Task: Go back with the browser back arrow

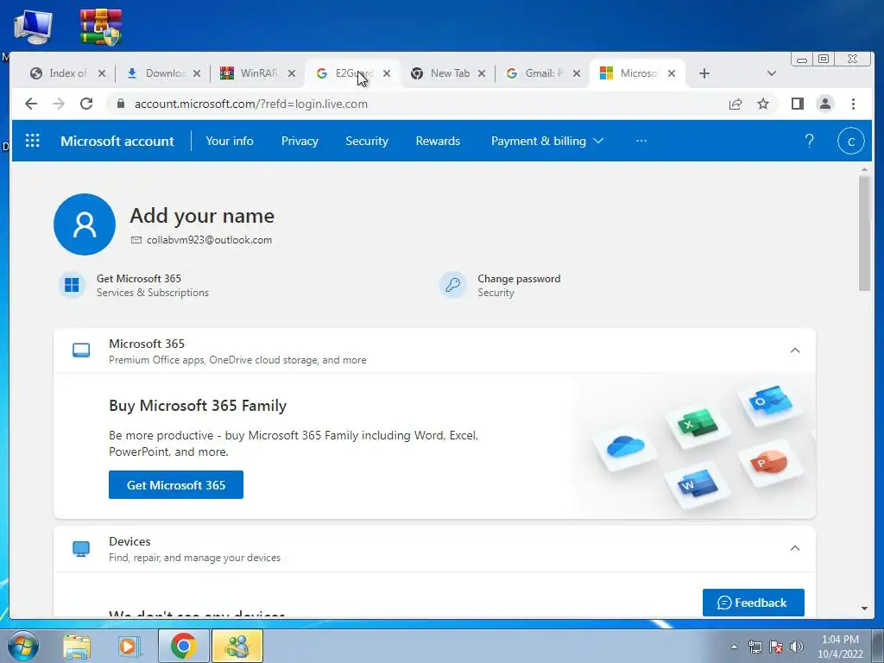Action: (31, 104)
